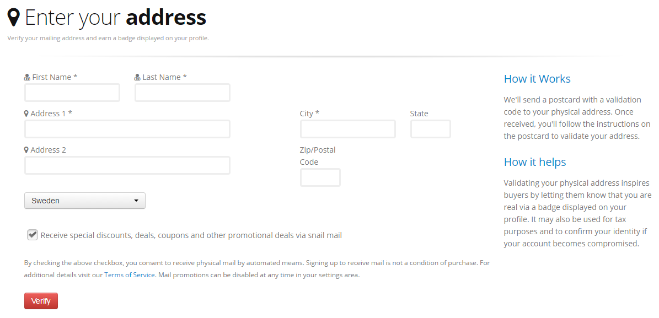Open the Sweden country dropdown

pyautogui.click(x=84, y=201)
